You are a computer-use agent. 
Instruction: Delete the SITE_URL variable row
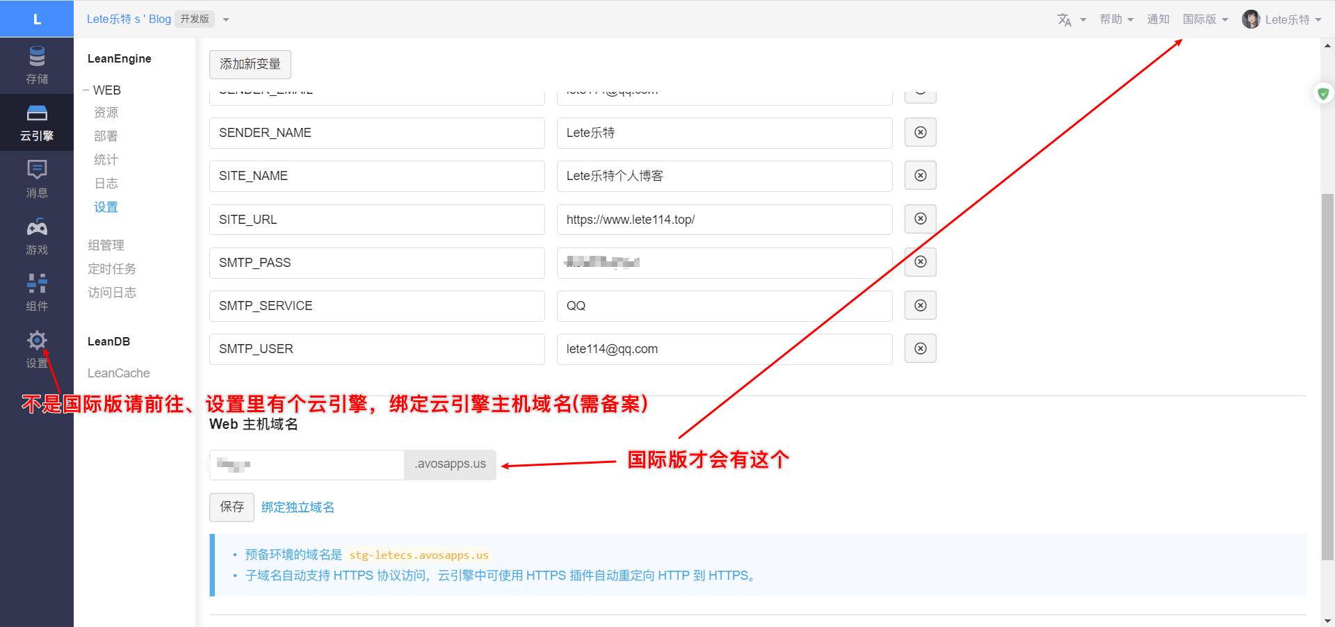(x=920, y=219)
